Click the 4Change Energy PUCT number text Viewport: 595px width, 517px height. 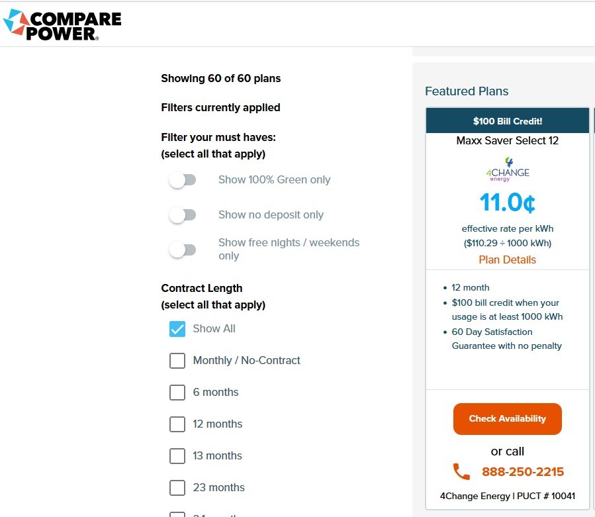coord(507,496)
